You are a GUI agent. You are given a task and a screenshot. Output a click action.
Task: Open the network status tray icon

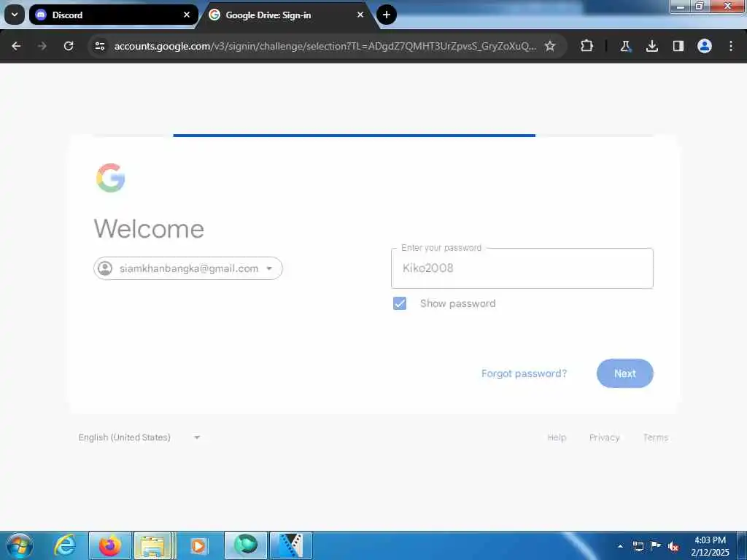tap(638, 546)
